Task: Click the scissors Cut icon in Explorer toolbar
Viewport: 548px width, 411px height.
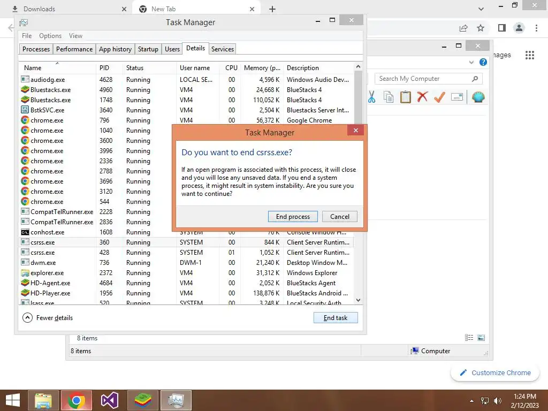Action: [371, 97]
